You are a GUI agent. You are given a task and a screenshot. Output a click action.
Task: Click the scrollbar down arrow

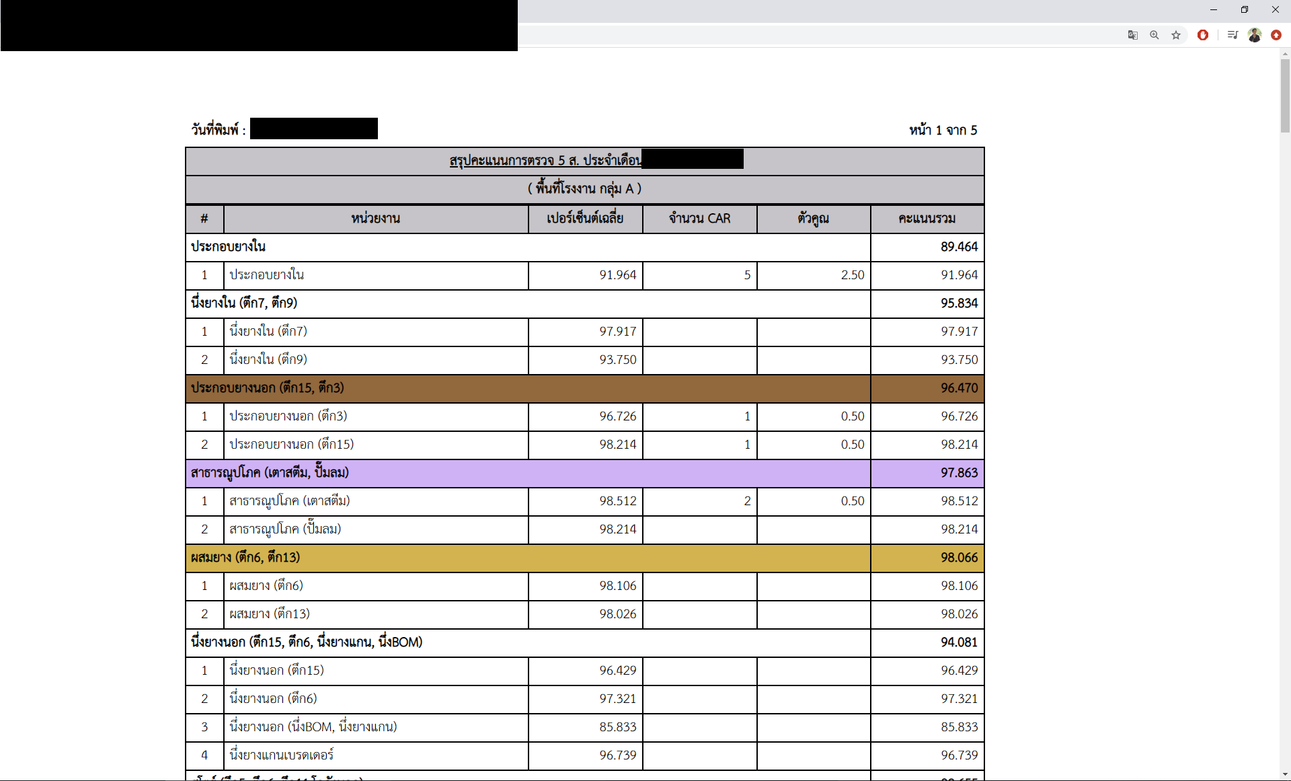1285,774
